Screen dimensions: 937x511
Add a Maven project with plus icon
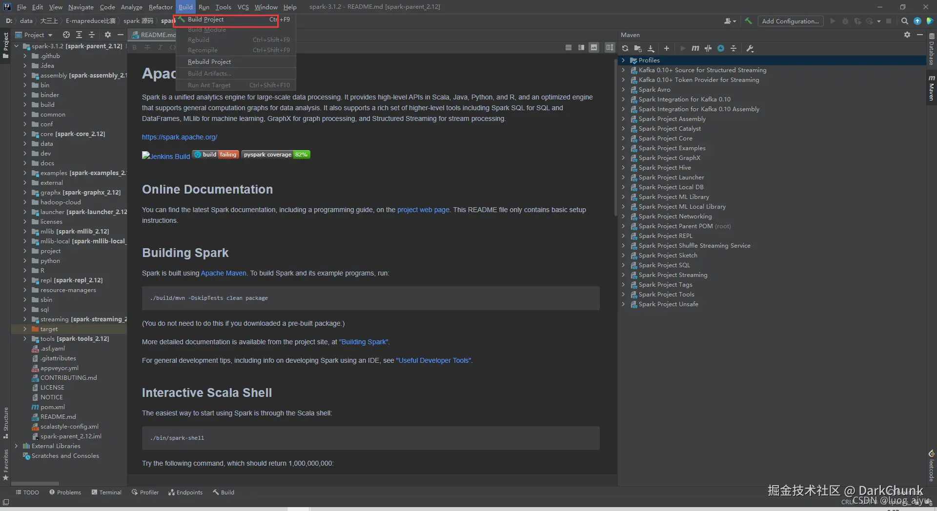tap(667, 48)
